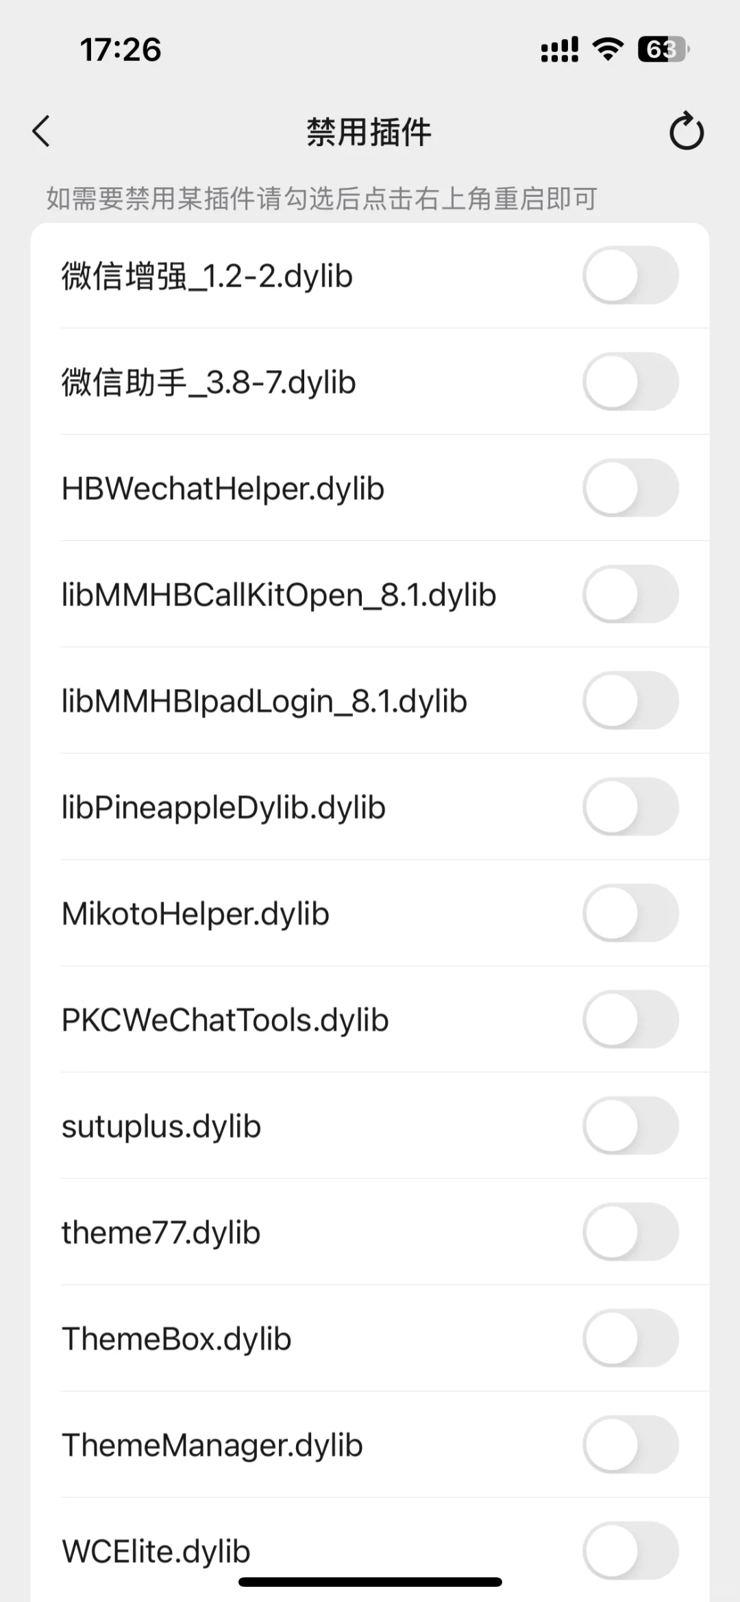Disable the 微信助手_3.8-7.dylib plugin

pyautogui.click(x=630, y=382)
